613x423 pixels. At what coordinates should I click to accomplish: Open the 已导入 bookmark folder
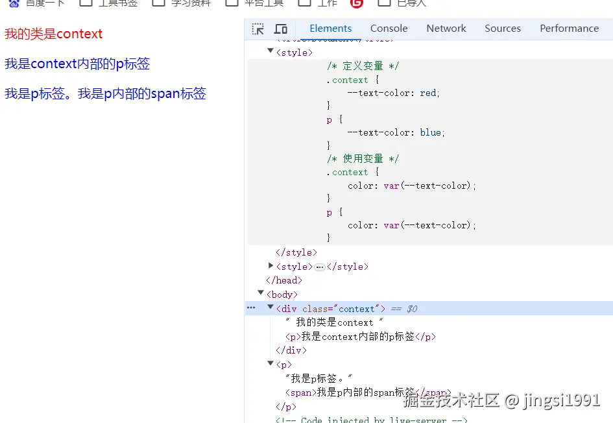(402, 3)
